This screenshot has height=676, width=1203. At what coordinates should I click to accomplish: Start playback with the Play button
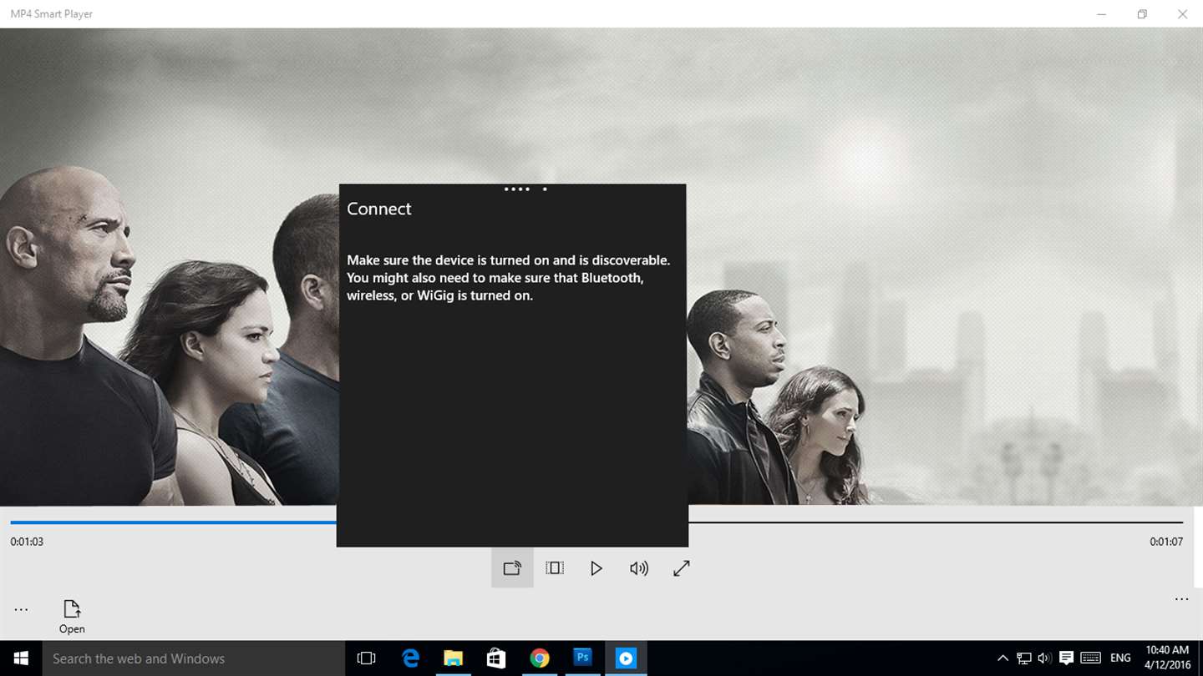[x=596, y=568]
